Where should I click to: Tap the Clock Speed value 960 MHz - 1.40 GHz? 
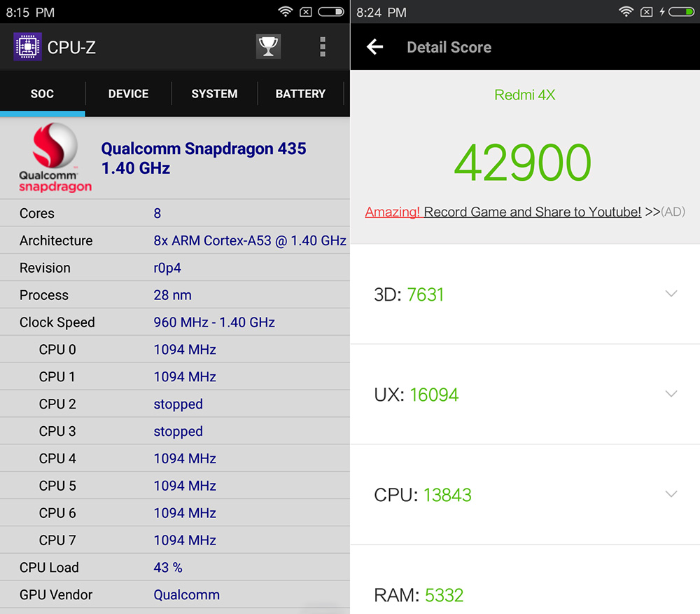pyautogui.click(x=214, y=322)
